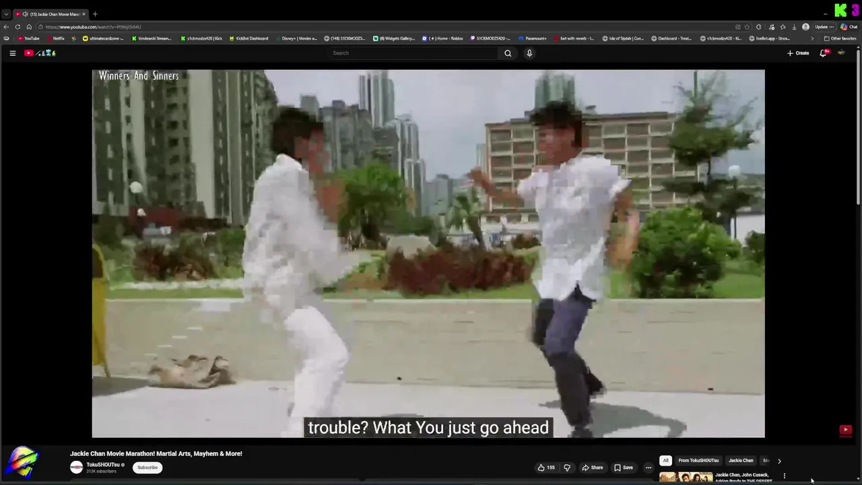
Task: Select the Jackie Chan filter chip
Action: [x=741, y=461]
